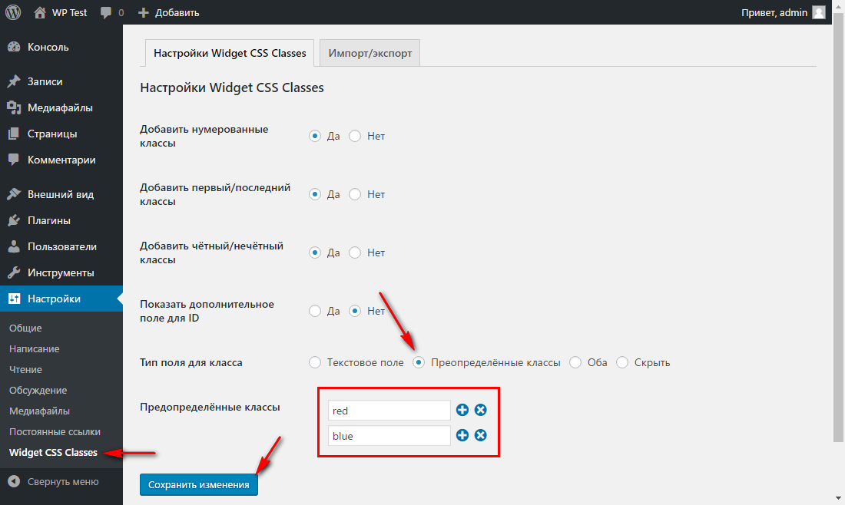
Task: Remove the red class with its X icon
Action: point(481,411)
